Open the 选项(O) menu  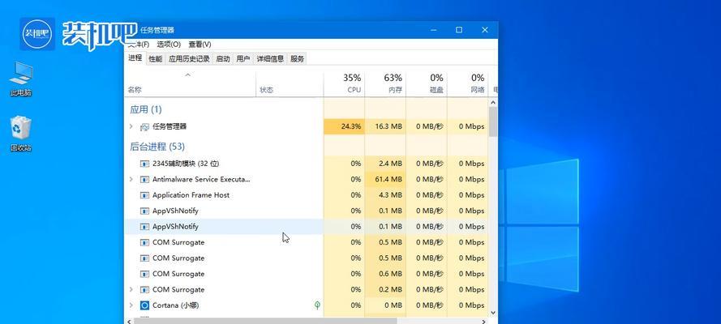click(169, 44)
